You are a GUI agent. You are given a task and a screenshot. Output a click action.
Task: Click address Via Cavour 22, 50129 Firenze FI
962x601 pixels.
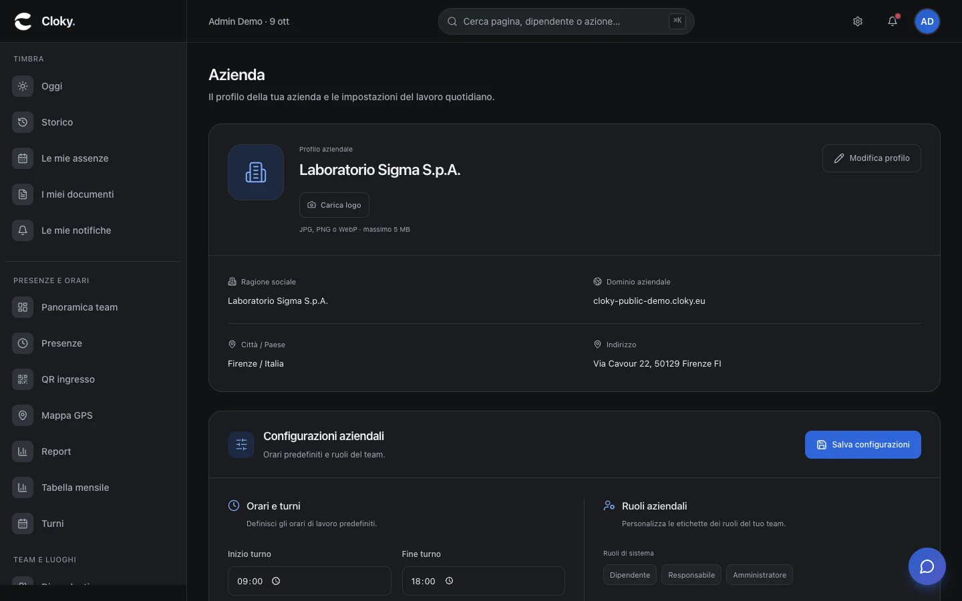(x=657, y=363)
